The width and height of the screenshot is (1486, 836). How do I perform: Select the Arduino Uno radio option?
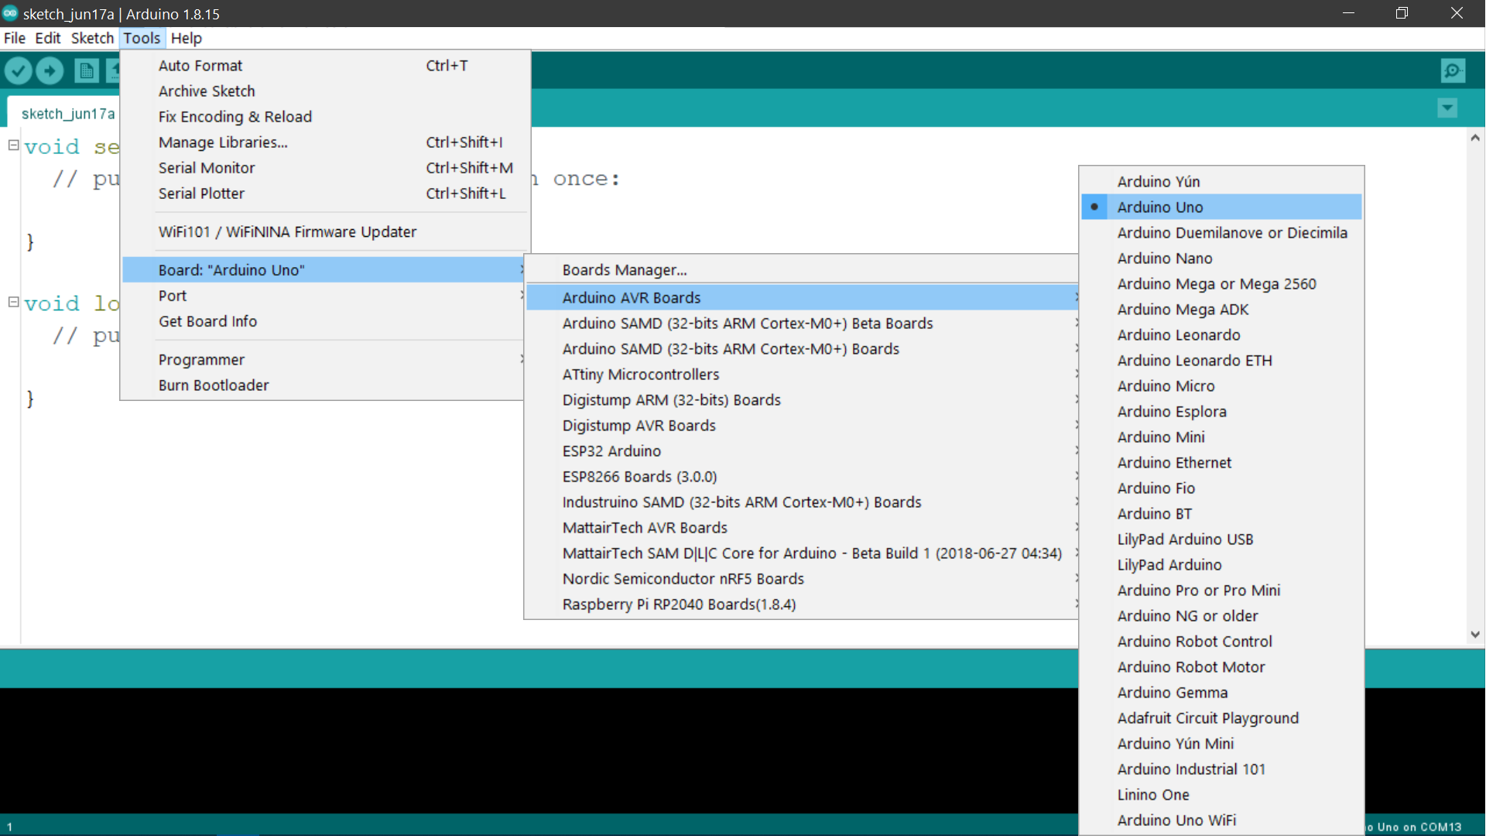coord(1221,207)
